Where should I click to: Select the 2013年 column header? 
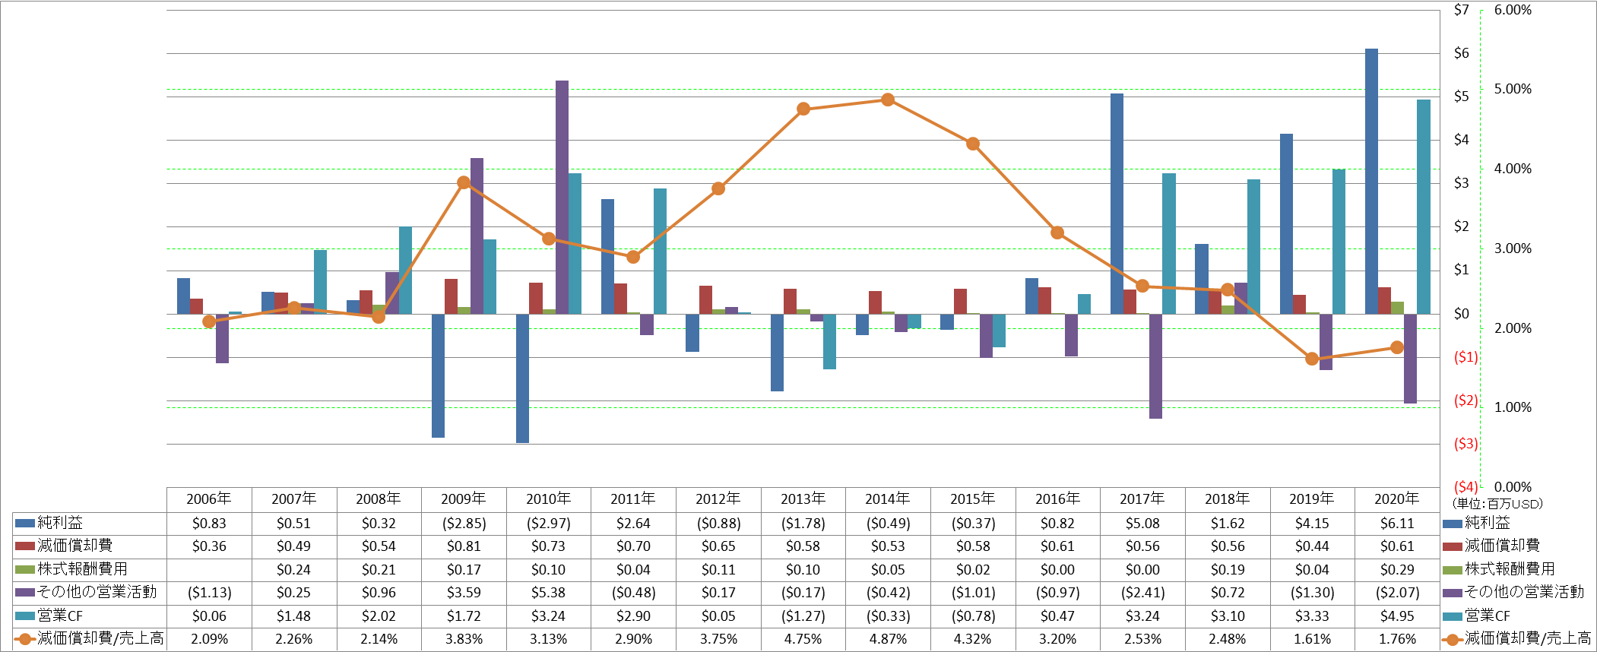[x=803, y=499]
